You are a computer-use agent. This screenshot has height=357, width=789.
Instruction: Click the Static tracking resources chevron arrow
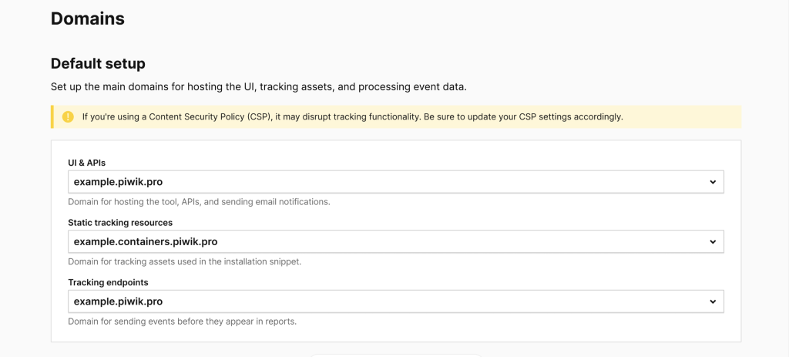point(713,242)
